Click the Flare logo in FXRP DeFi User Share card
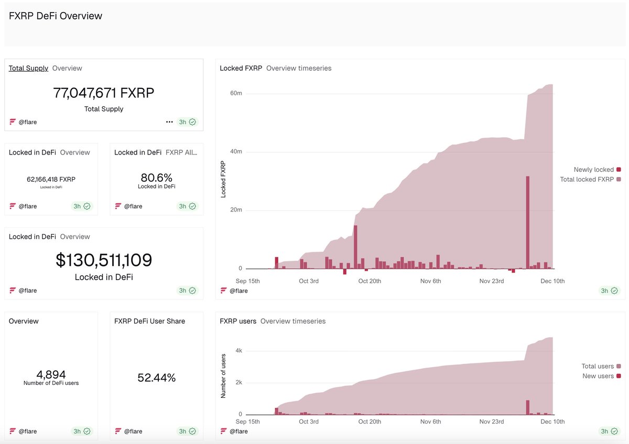This screenshot has height=444, width=629. point(118,431)
